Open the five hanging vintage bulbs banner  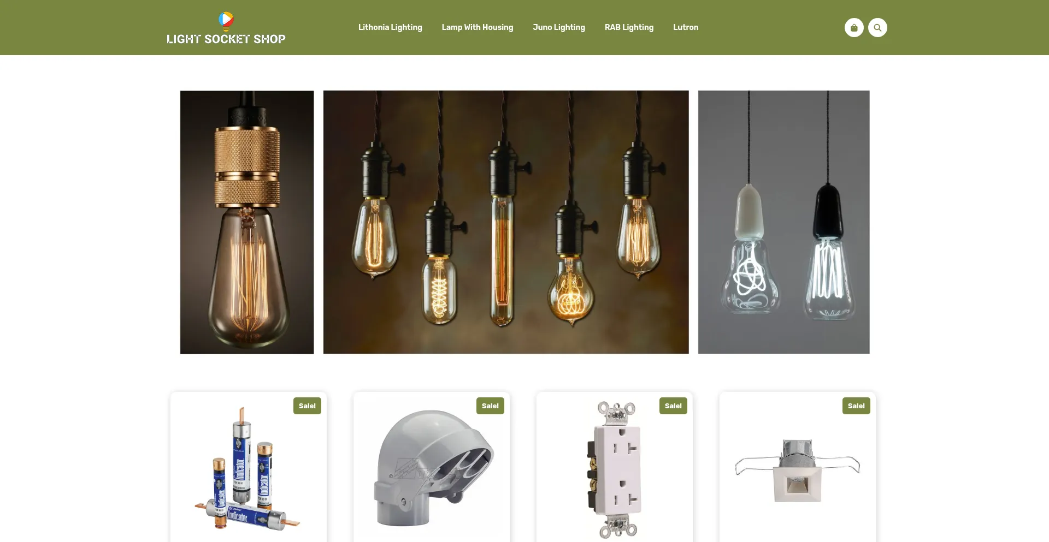506,222
